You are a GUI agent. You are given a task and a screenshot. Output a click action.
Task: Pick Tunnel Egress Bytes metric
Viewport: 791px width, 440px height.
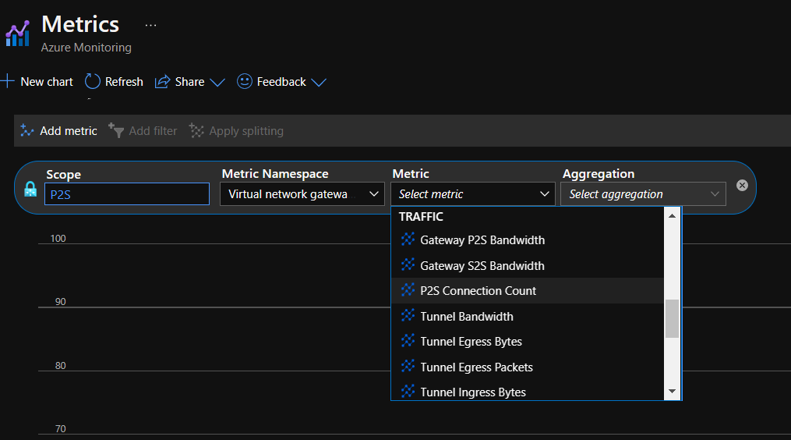tap(527, 342)
